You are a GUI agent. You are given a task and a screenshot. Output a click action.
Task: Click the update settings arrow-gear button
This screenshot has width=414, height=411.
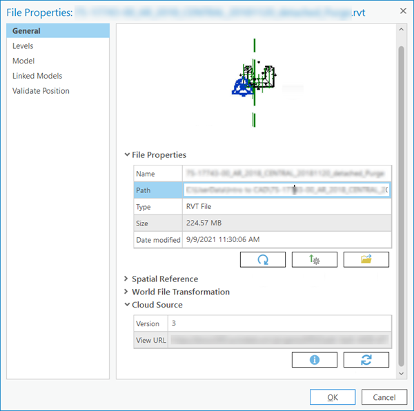[315, 259]
